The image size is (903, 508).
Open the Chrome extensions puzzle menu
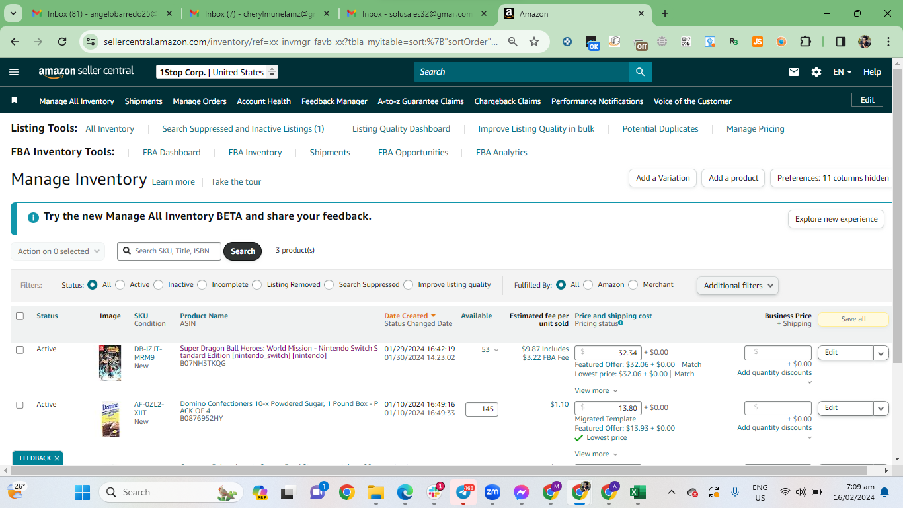805,42
